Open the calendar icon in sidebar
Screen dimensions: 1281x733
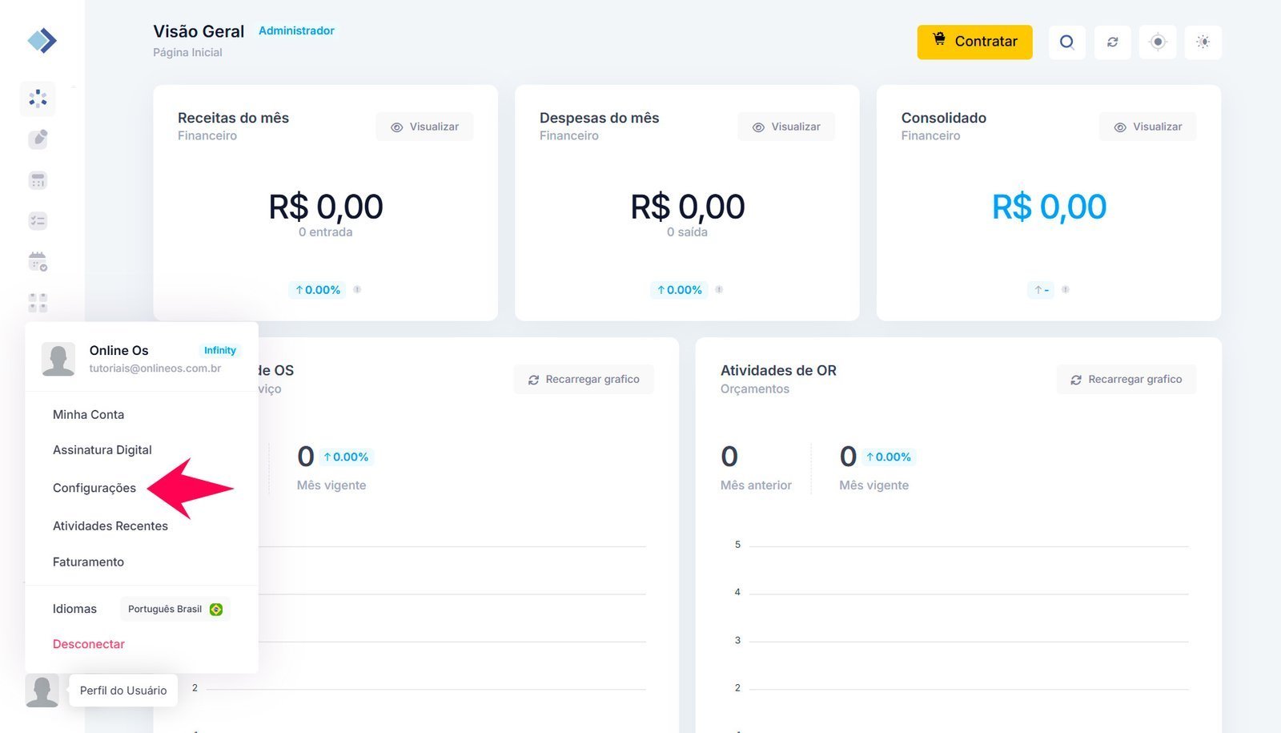tap(38, 262)
